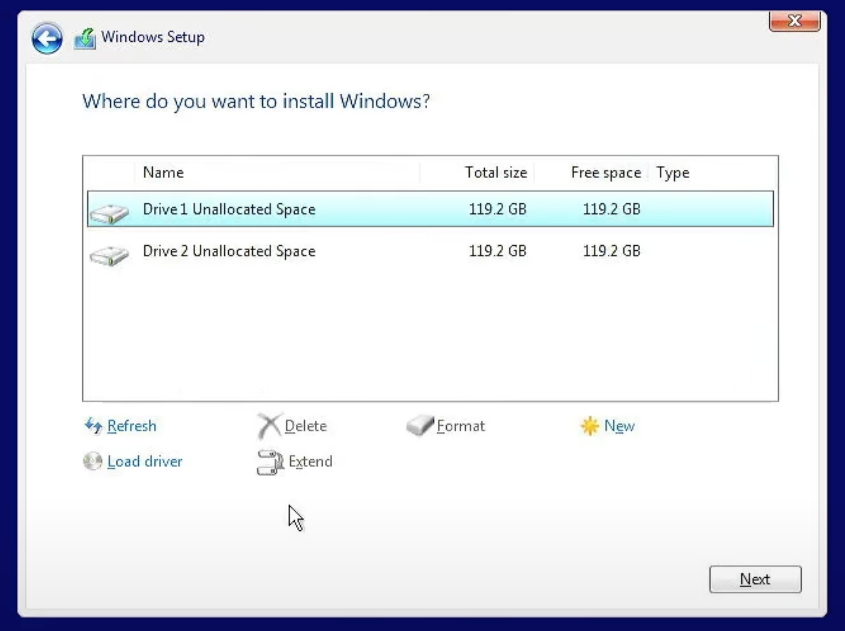Click Drive 1 free space 119.2 GB
Image resolution: width=845 pixels, height=631 pixels.
[612, 209]
